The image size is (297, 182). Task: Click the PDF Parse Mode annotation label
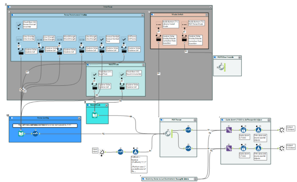click(196, 23)
